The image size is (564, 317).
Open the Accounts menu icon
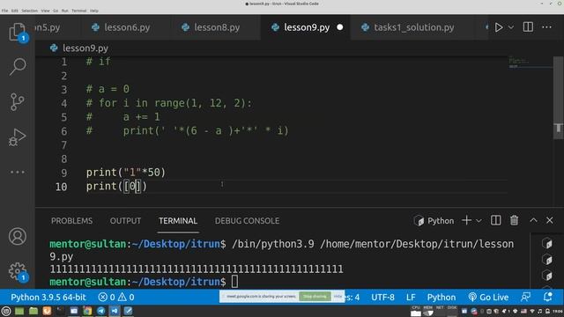18,236
